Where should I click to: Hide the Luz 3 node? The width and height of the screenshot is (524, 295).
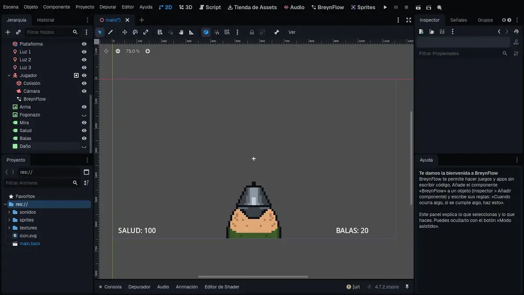pyautogui.click(x=84, y=68)
